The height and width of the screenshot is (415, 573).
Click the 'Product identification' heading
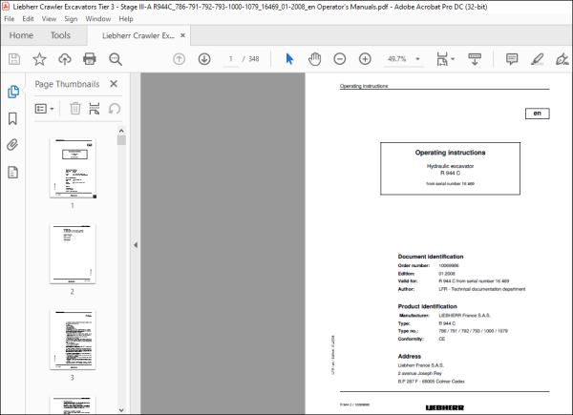click(x=427, y=306)
